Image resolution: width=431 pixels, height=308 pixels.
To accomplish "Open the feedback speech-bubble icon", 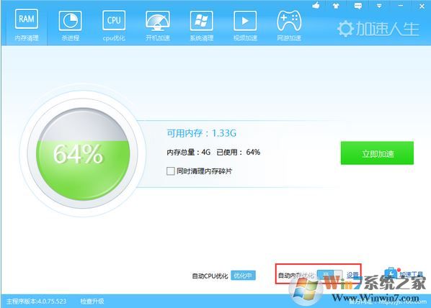I will coord(358,6).
